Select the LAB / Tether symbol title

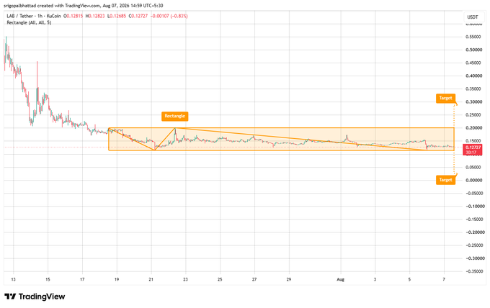pyautogui.click(x=21, y=16)
